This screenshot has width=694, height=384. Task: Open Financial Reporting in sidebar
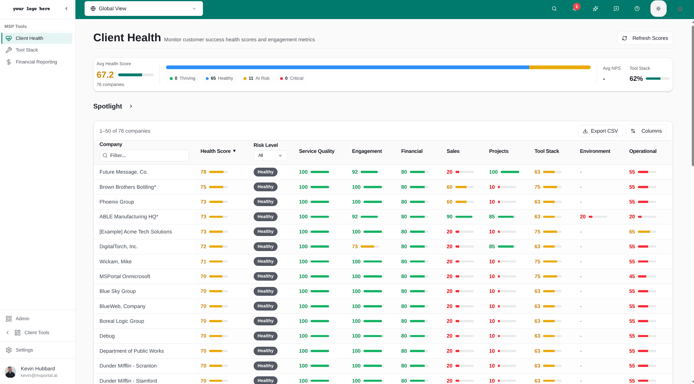tap(36, 62)
